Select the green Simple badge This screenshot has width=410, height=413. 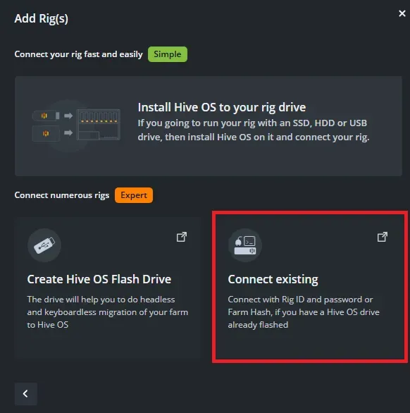pos(168,54)
